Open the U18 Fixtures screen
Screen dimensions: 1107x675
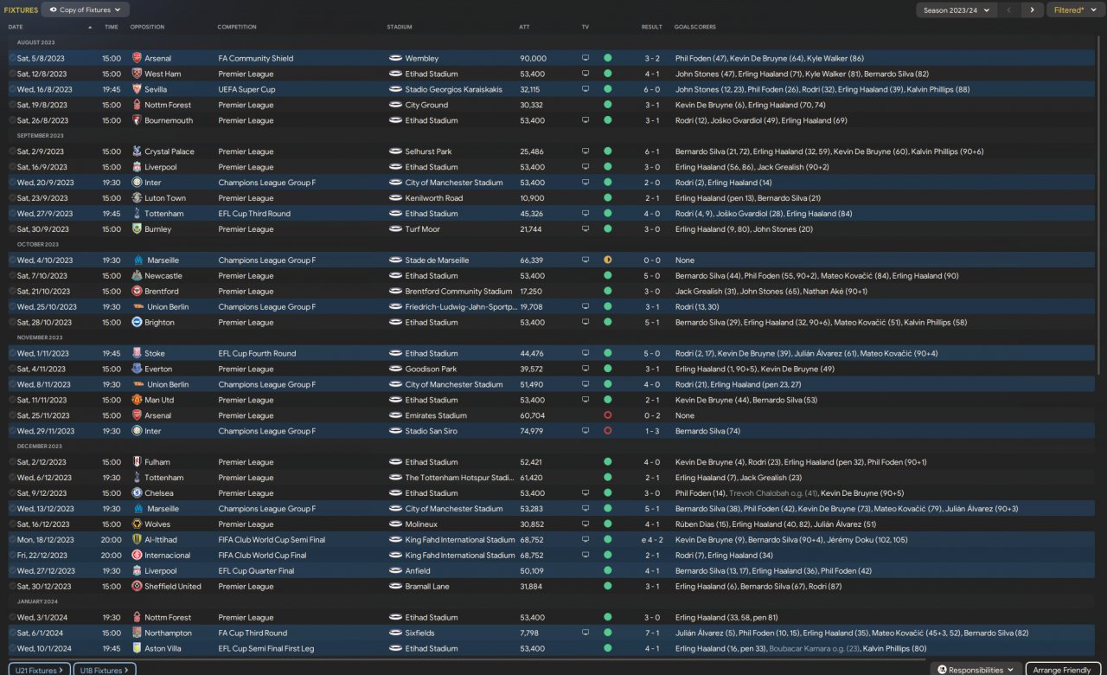point(103,670)
